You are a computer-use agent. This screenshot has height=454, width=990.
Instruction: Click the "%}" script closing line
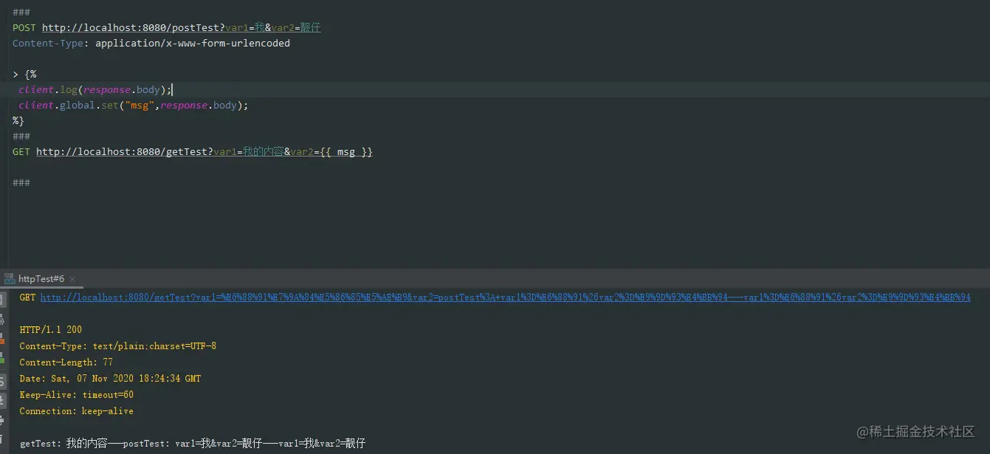[x=18, y=120]
